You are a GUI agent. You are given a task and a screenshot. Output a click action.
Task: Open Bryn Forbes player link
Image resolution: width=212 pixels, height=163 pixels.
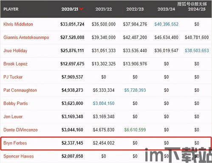[15, 143]
